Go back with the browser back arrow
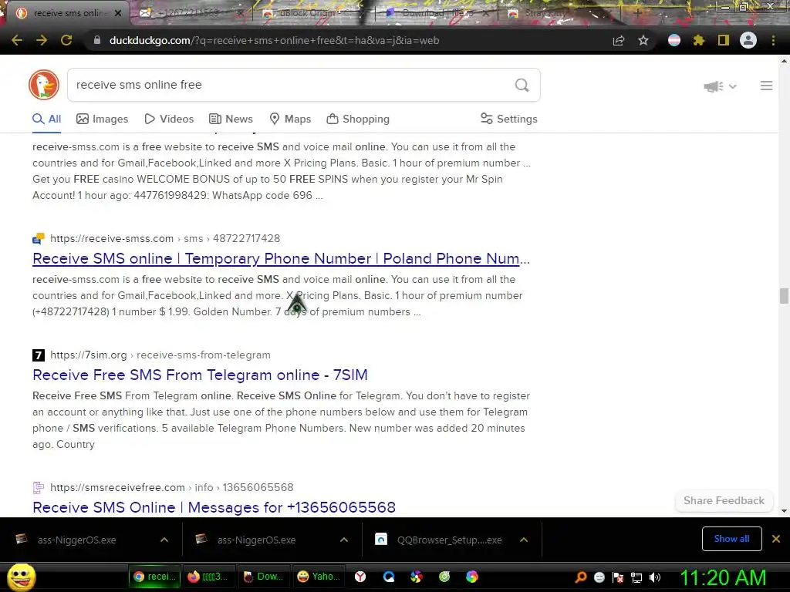The width and height of the screenshot is (790, 592). [x=17, y=40]
